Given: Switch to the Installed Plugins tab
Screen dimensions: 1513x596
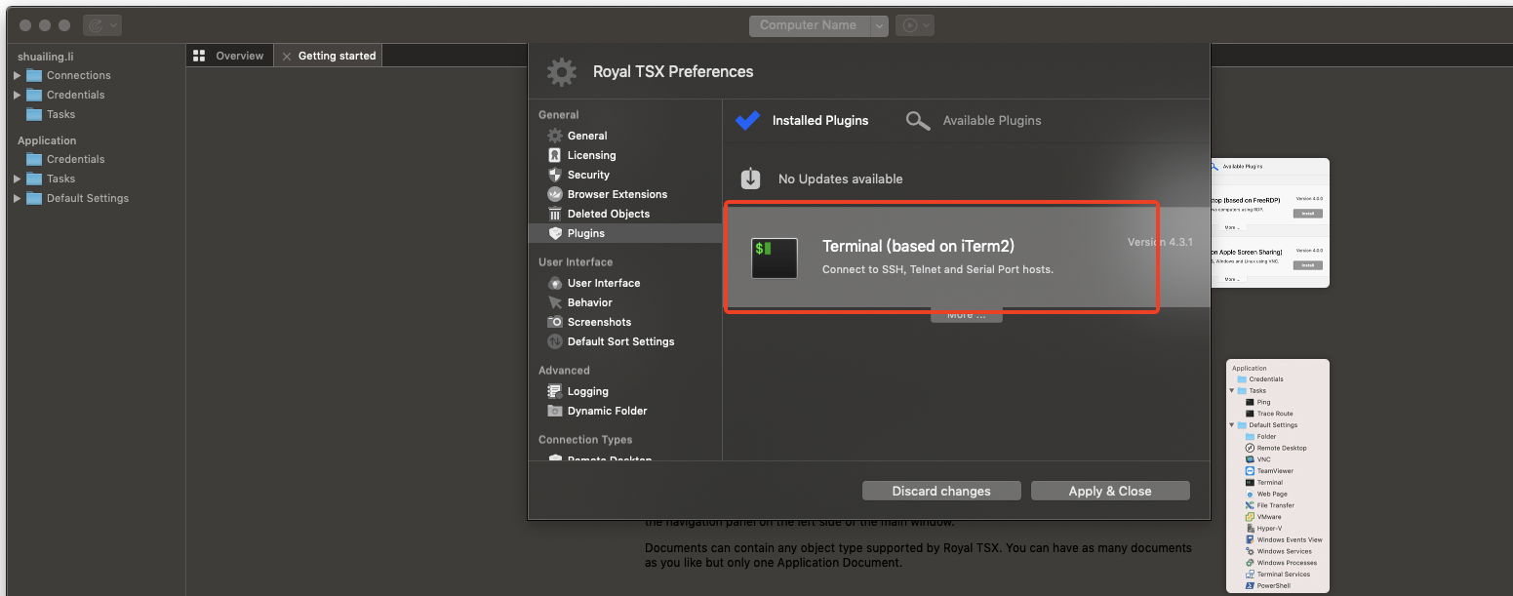Looking at the screenshot, I should 802,120.
